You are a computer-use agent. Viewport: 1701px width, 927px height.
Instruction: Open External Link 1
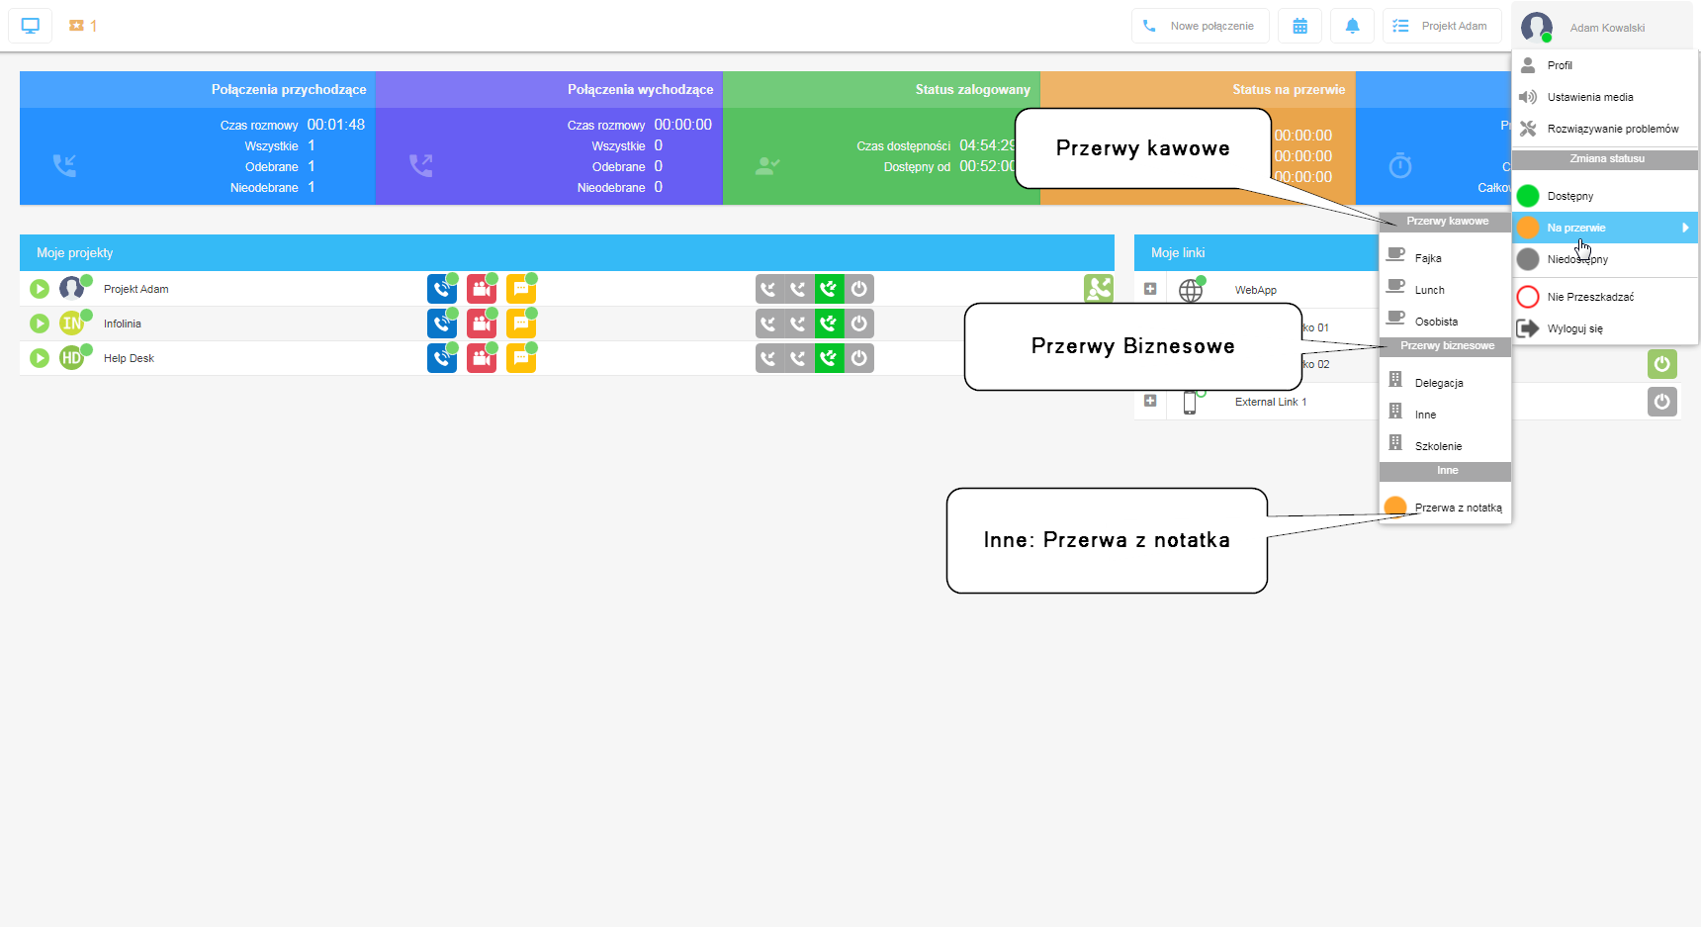pos(1271,402)
